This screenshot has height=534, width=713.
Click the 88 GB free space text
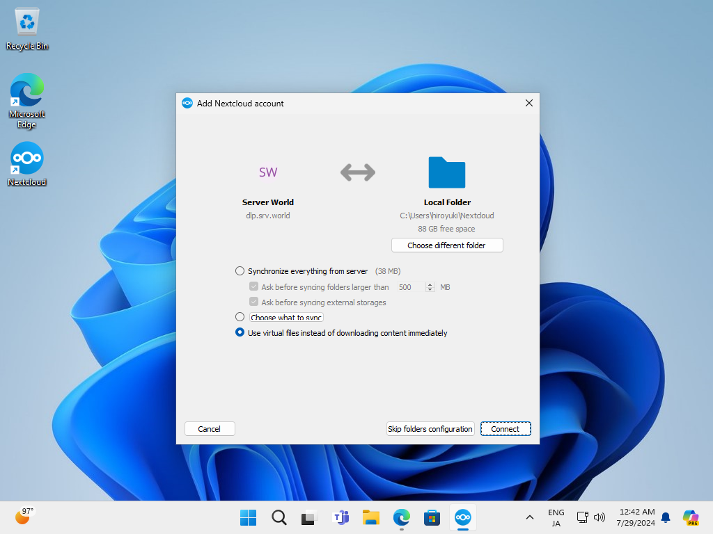coord(446,229)
